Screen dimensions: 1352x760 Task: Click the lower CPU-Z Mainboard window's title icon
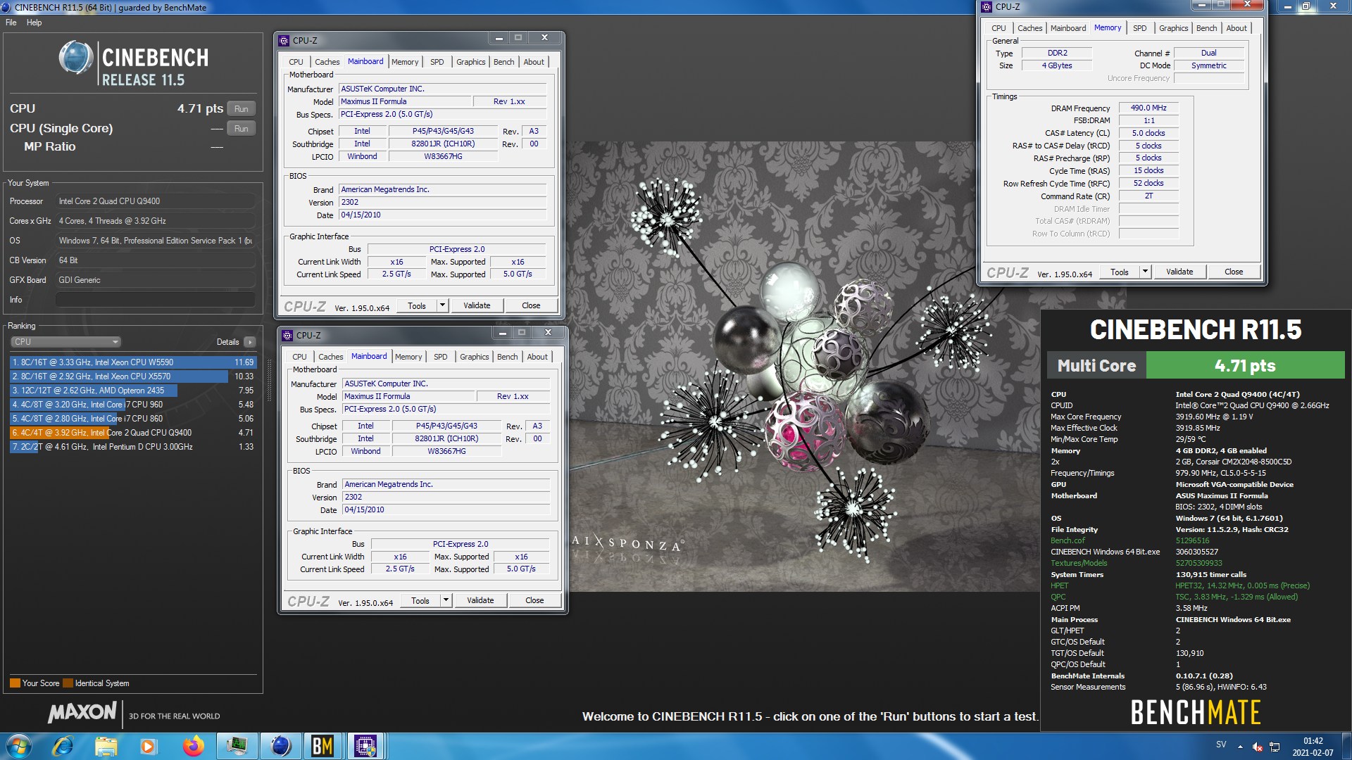coord(287,336)
